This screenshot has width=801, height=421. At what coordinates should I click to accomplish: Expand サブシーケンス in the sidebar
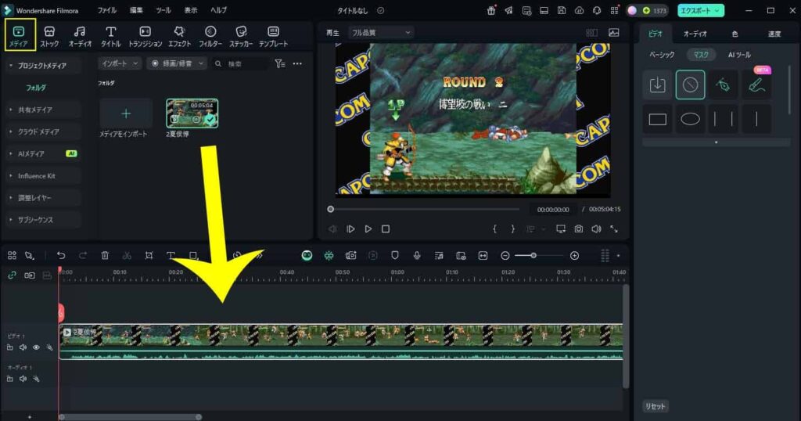coord(11,220)
